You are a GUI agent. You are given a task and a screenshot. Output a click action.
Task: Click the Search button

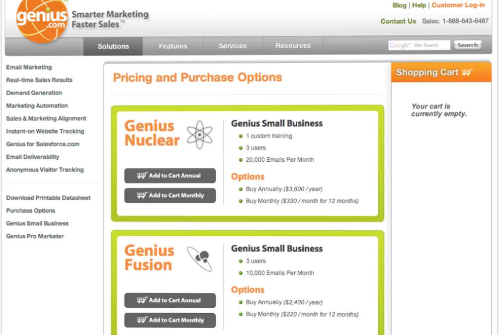468,45
